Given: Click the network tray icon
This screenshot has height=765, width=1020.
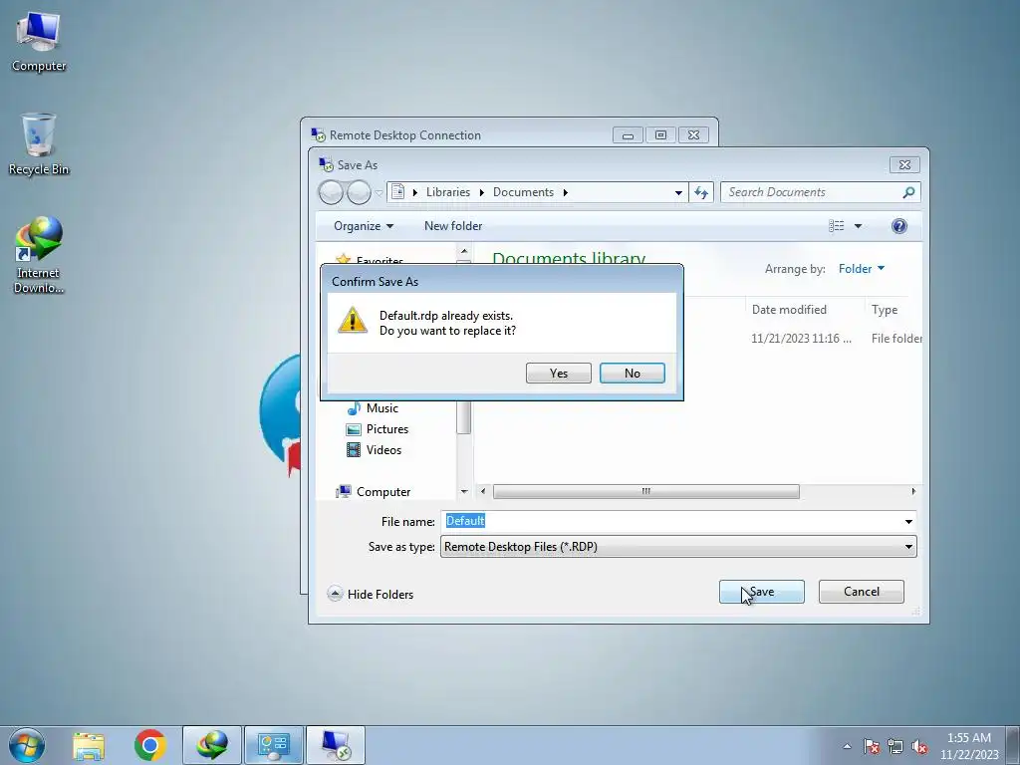Looking at the screenshot, I should point(895,747).
